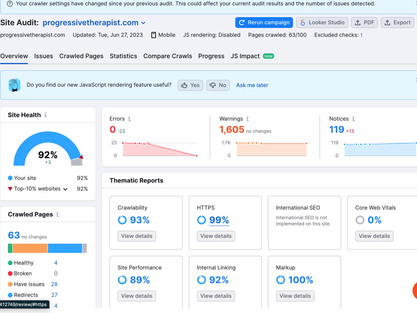Click the Crawlability progress ring icon
Screen dimensions: 417x313
coord(122,220)
